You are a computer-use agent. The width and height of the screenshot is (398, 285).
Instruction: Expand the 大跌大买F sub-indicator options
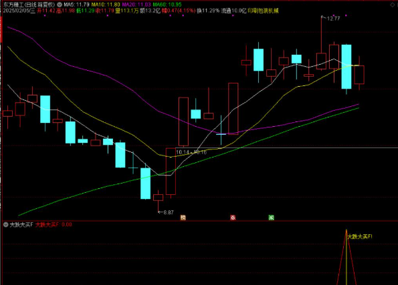tap(5, 224)
